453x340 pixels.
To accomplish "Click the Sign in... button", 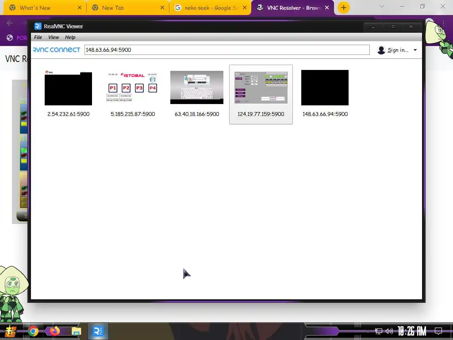I will [x=398, y=50].
